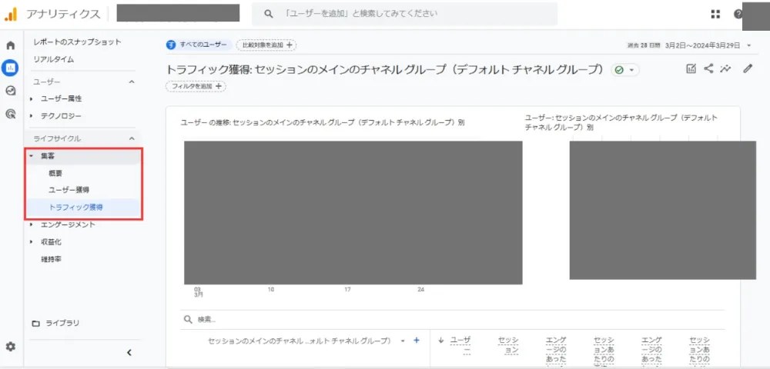Click the library folder icon
This screenshot has width=770, height=369.
click(35, 324)
